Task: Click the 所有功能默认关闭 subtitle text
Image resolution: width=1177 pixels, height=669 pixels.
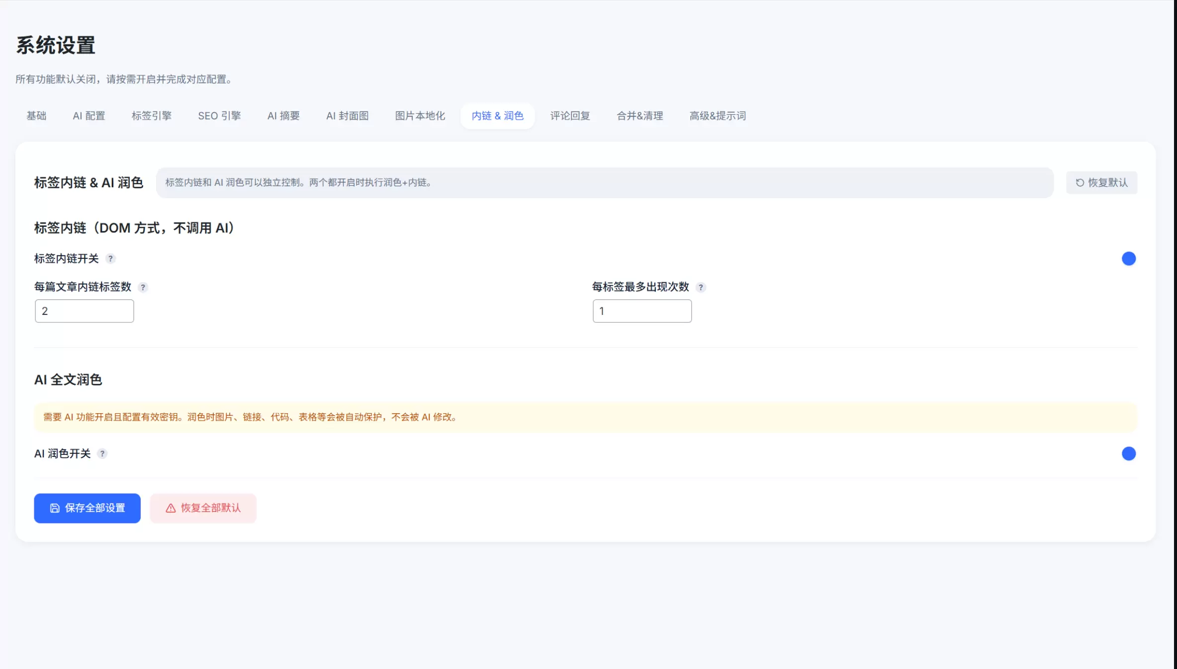Action: coord(124,79)
